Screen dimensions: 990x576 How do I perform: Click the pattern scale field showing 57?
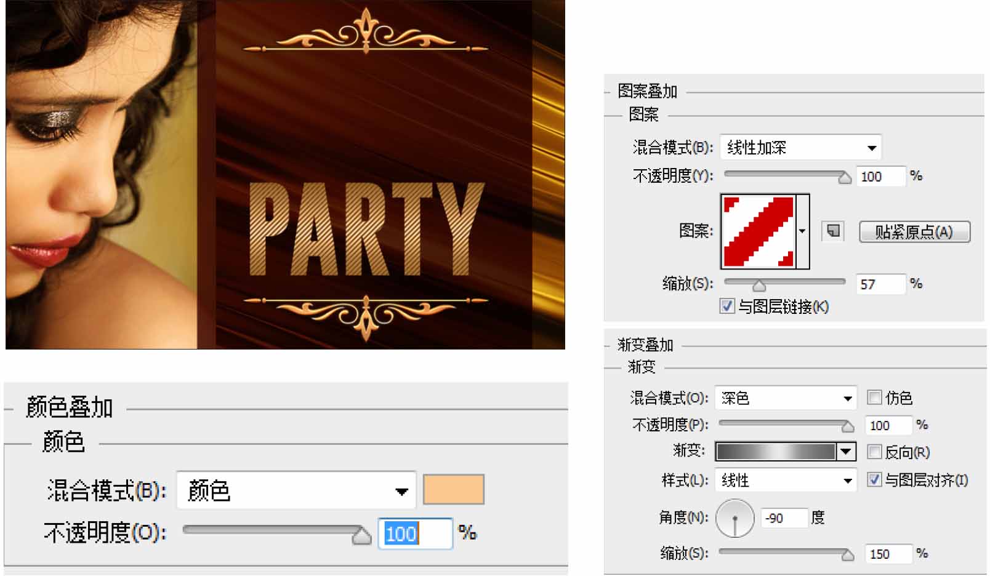point(881,284)
